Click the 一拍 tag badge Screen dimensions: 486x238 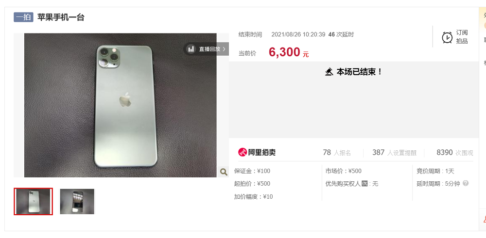coord(23,17)
